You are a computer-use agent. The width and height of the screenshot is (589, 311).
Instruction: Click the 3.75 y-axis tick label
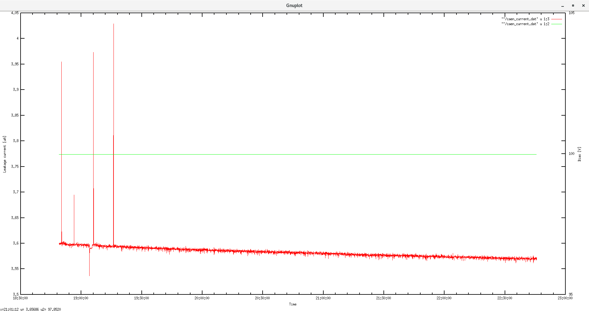point(15,167)
